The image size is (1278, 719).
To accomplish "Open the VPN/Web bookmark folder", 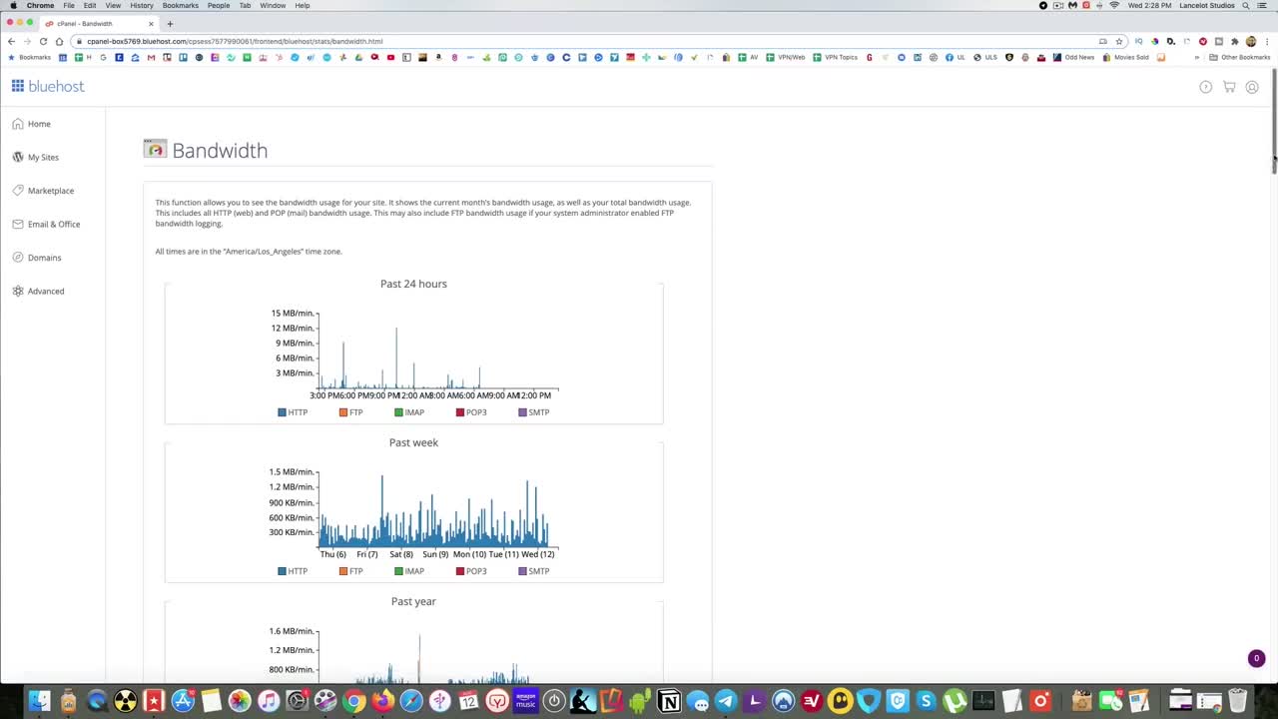I will point(786,57).
